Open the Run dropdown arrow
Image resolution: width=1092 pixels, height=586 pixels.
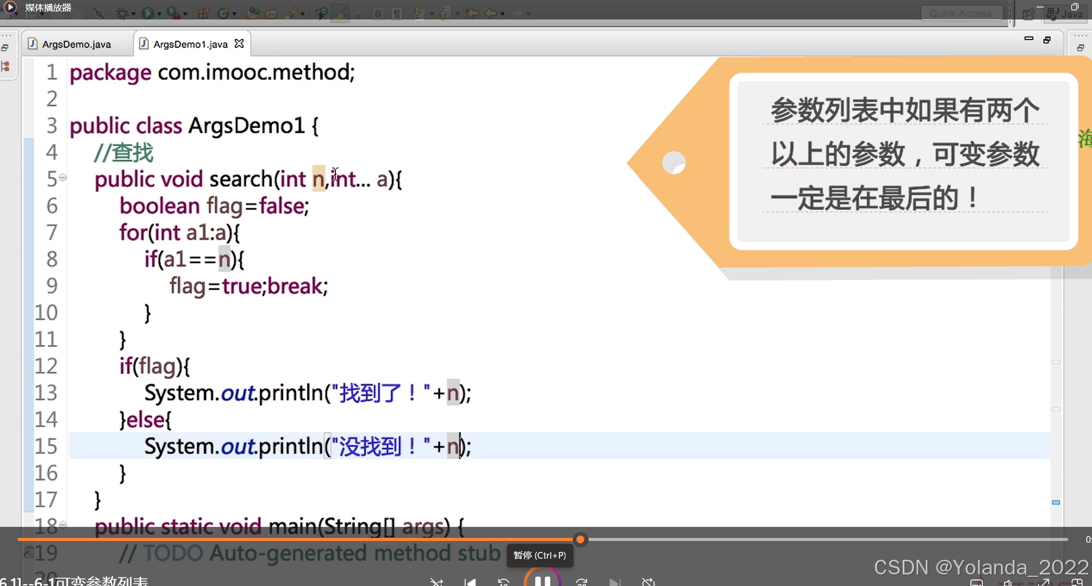click(159, 14)
